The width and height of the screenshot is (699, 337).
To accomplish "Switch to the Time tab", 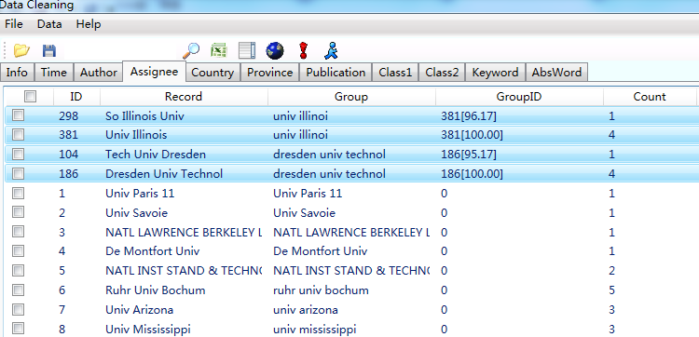I will point(54,72).
